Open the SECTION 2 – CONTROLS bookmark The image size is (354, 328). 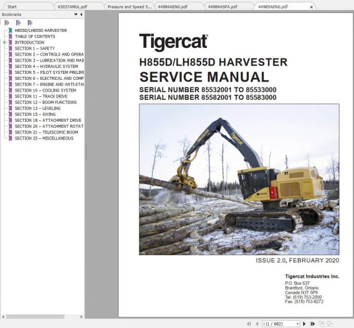[x=49, y=54]
